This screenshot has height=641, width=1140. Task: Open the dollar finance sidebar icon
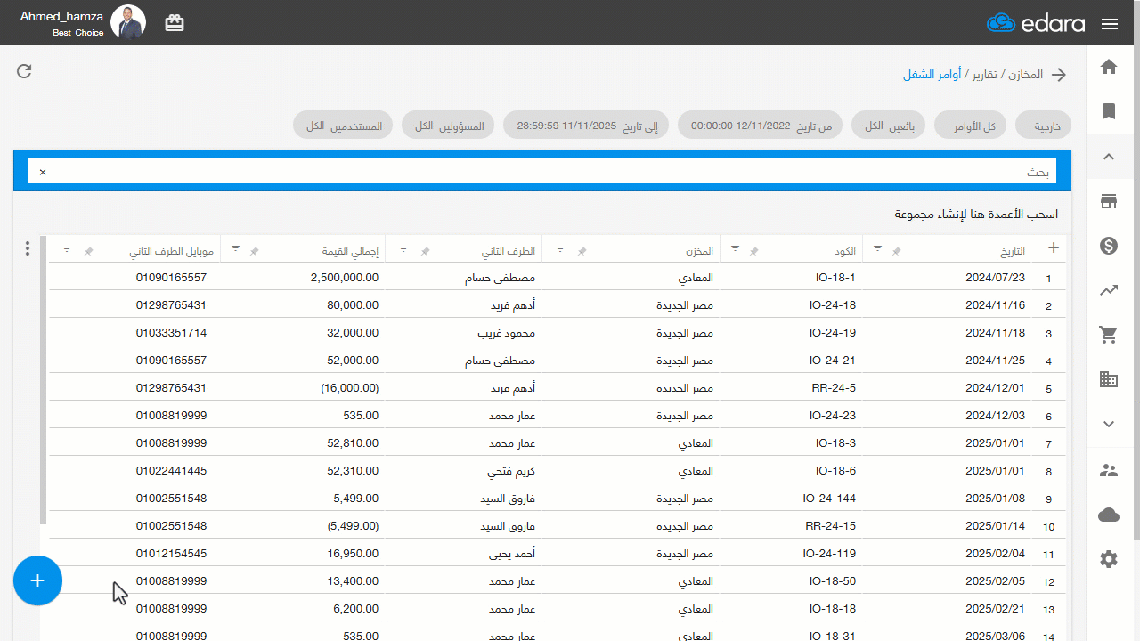pos(1109,246)
